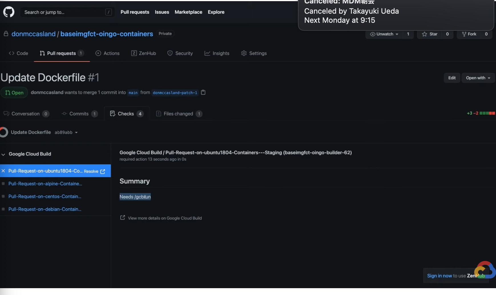The image size is (496, 295).
Task: Click the slash shortcut icon in search
Action: pyautogui.click(x=108, y=12)
